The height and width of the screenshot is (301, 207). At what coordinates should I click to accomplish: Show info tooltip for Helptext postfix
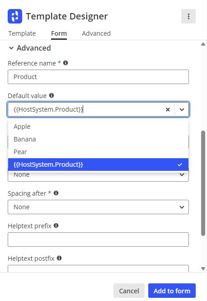(x=59, y=258)
